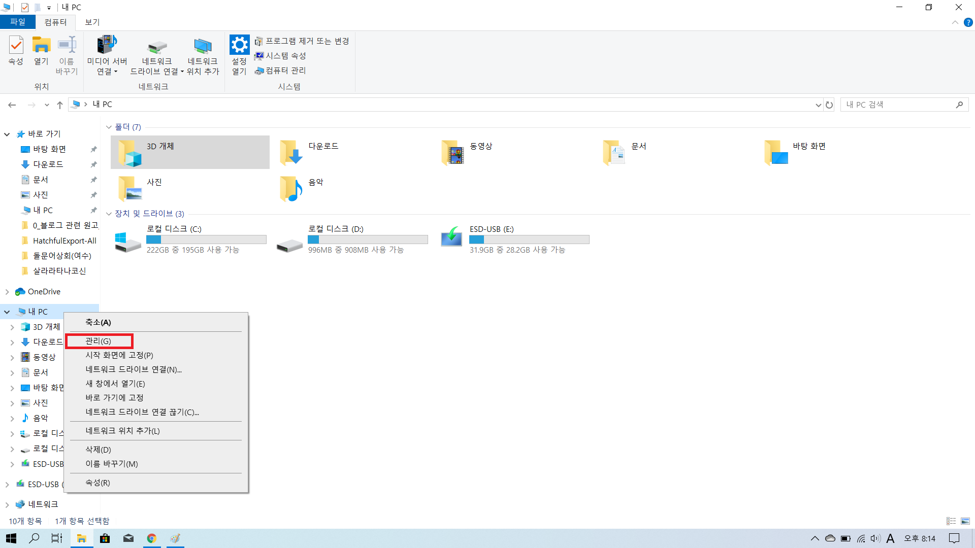This screenshot has width=975, height=548.
Task: Open the 3D 개체 folder icon
Action: (130, 152)
